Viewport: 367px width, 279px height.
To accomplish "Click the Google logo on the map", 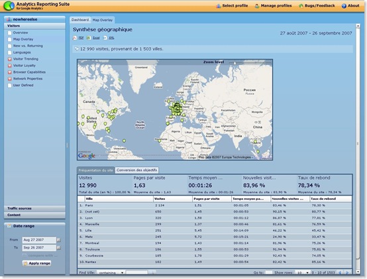I will tap(87, 156).
